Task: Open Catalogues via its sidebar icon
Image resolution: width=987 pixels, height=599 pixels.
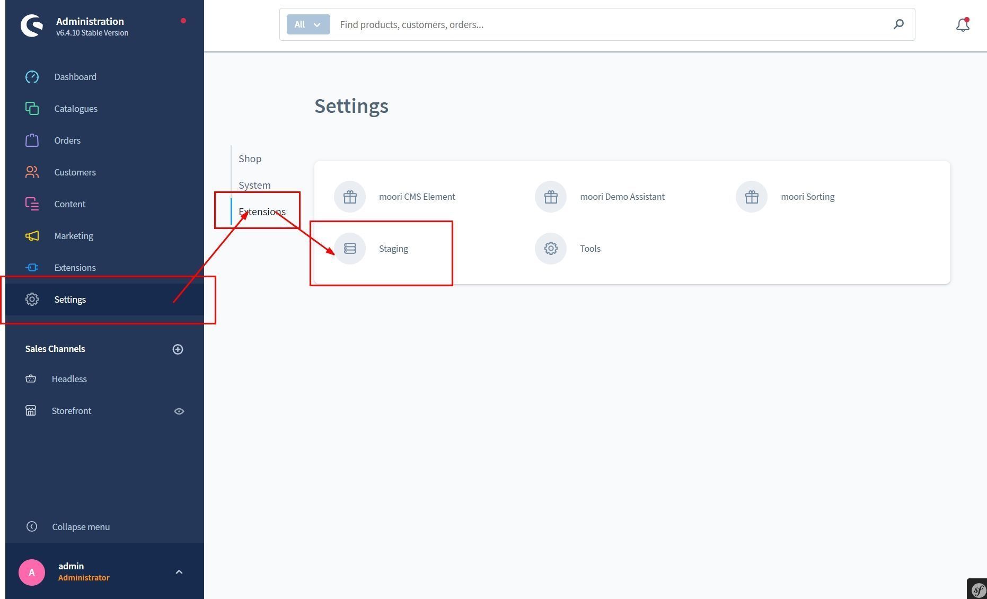Action: pos(32,109)
